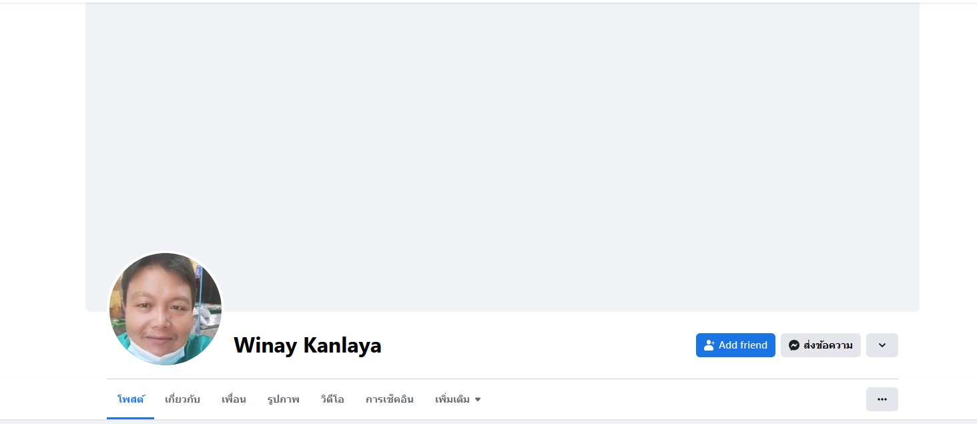Select the โพสต์ tab
The image size is (977, 424).
[x=131, y=399]
